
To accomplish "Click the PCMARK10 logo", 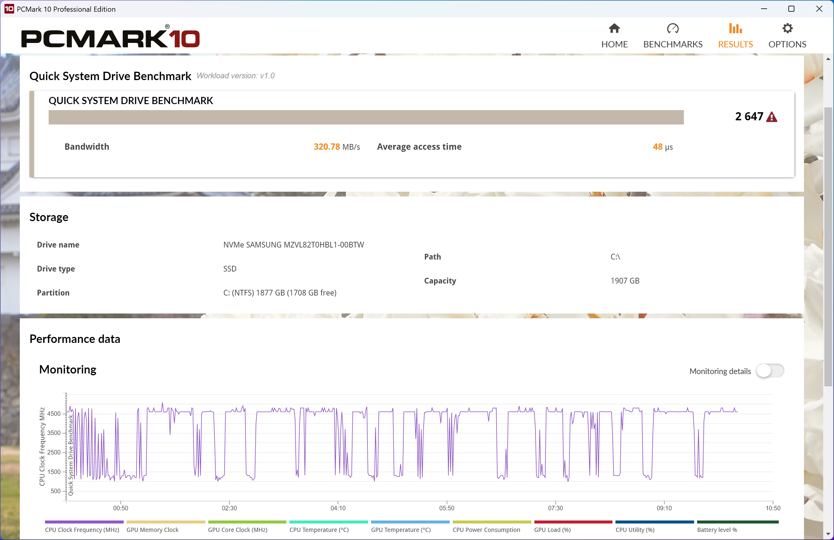I will pos(110,36).
